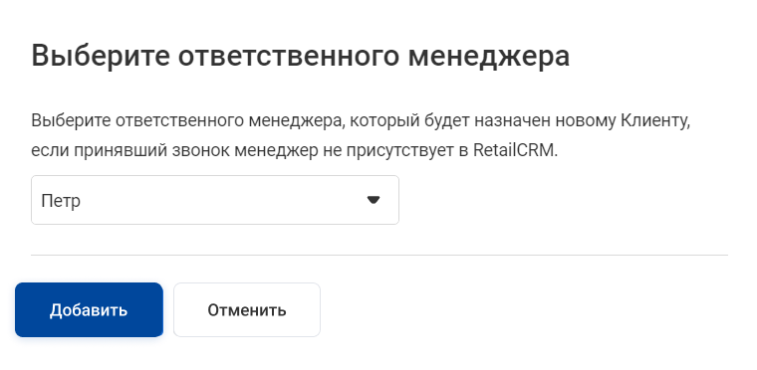Click the blue Добавить button

click(x=89, y=309)
